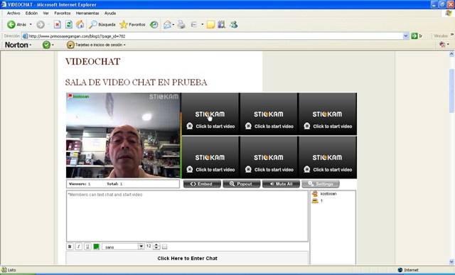
Task: Start video in bottom-right Stickam slot
Action: (327, 157)
